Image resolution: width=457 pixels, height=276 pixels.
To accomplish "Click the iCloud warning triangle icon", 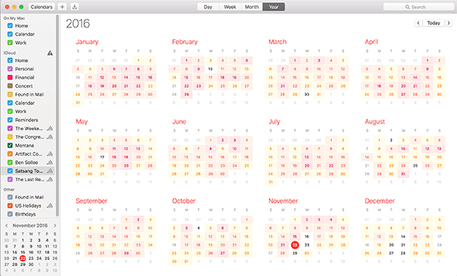I will 50,53.
